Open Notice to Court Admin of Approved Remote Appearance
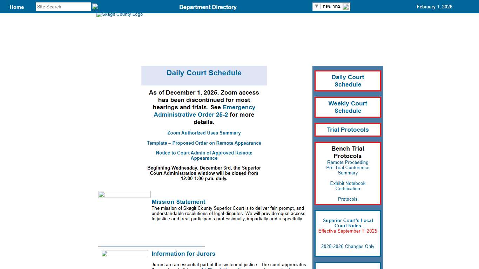 click(204, 156)
